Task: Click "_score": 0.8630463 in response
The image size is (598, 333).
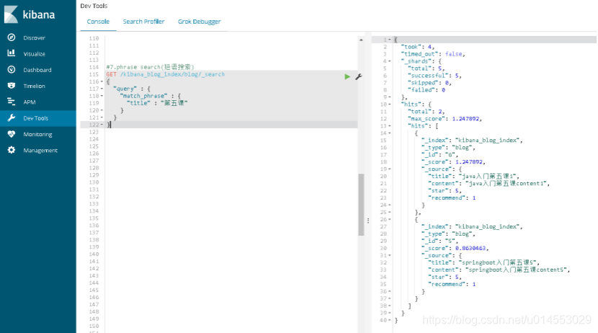Action: click(x=455, y=248)
